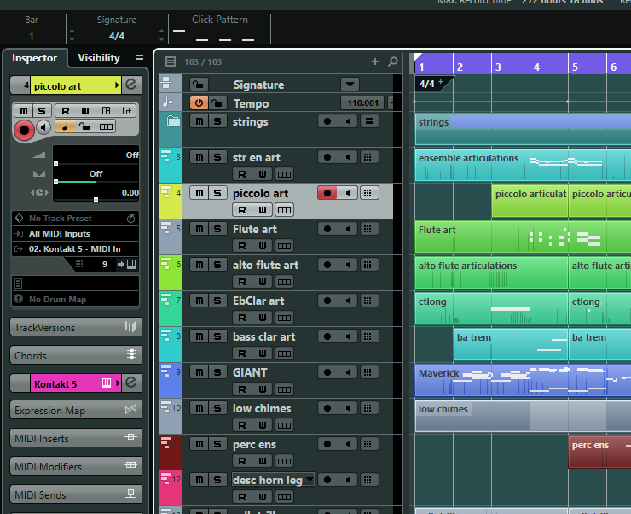
Task: Click the tempo value 110.001
Action: coord(362,103)
